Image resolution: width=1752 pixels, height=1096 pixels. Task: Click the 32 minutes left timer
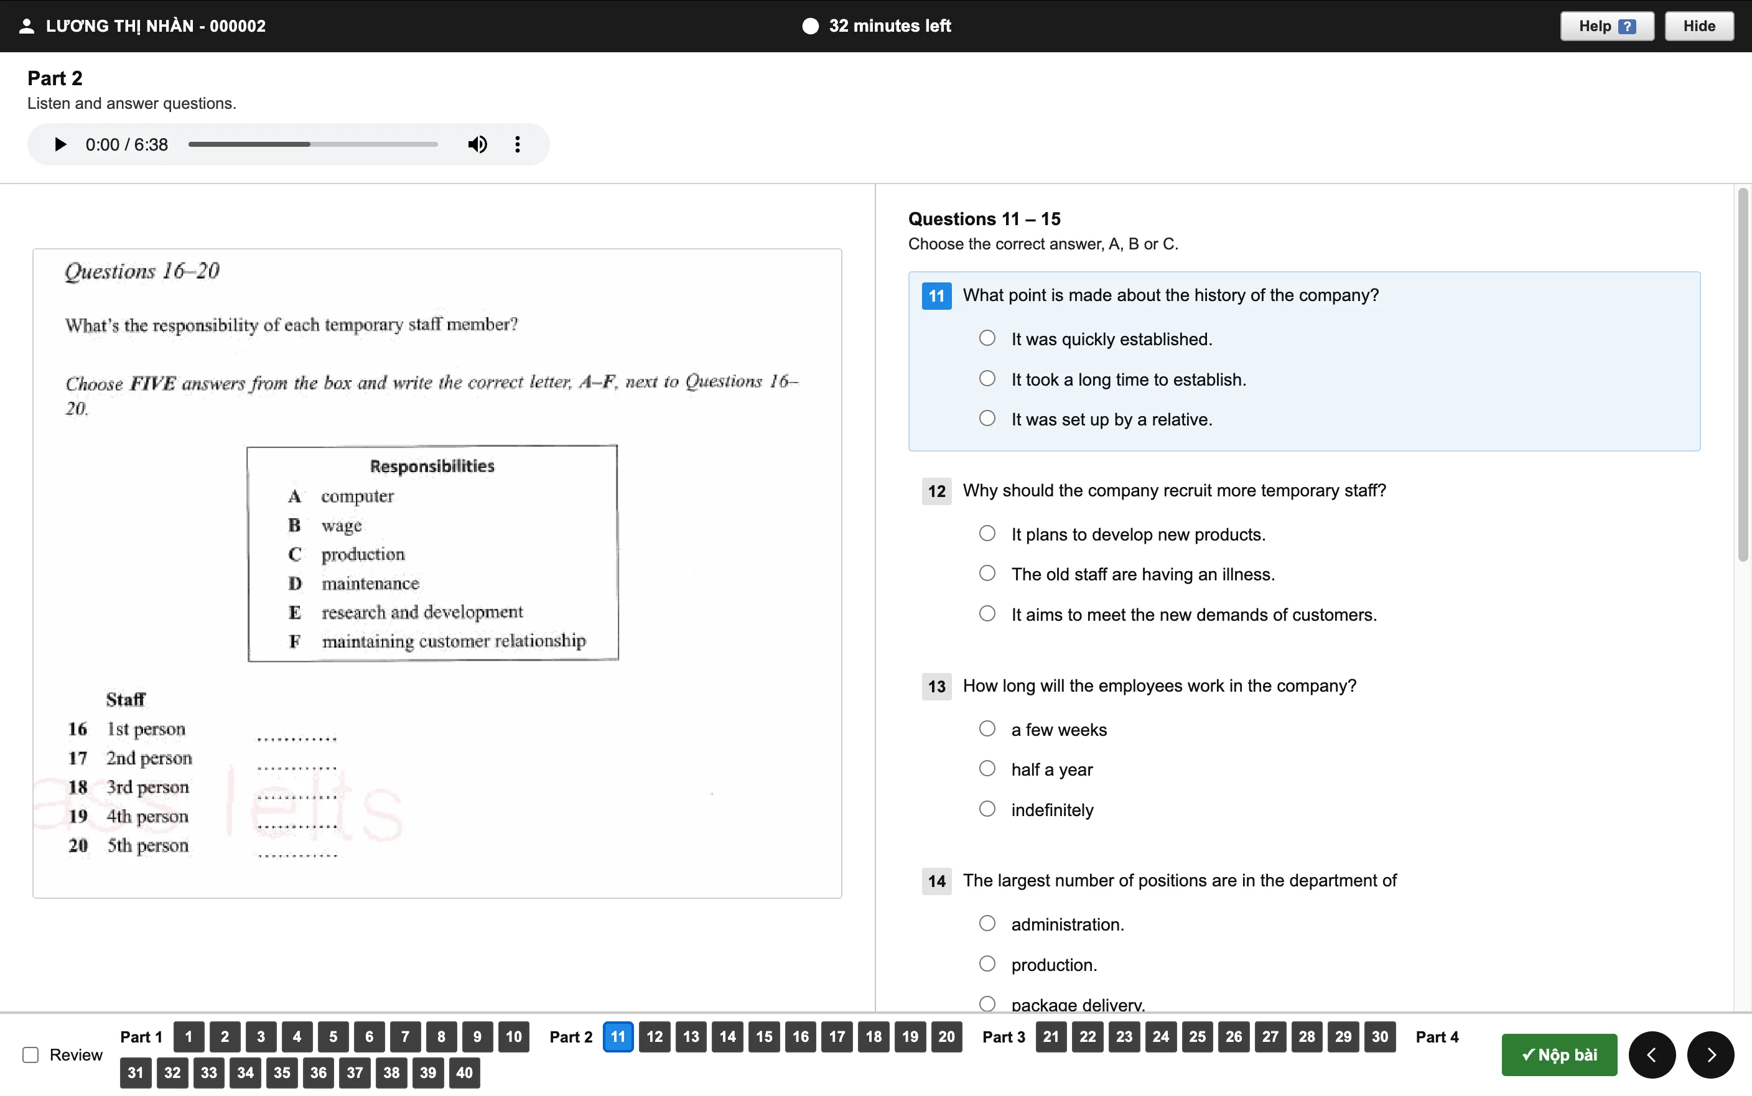coord(877,26)
